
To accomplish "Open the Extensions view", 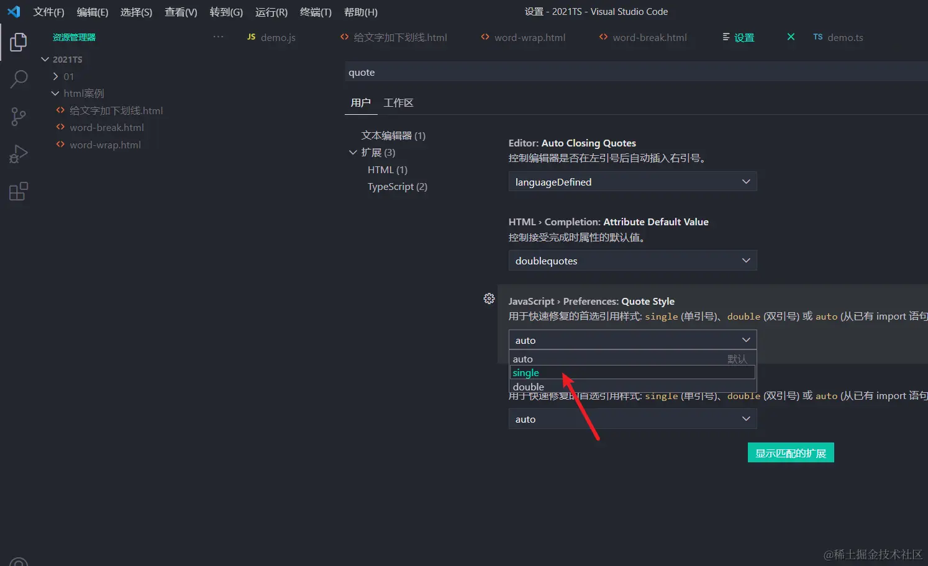I will pyautogui.click(x=19, y=191).
